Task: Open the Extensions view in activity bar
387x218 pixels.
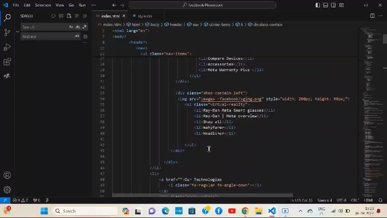Action: click(7, 62)
